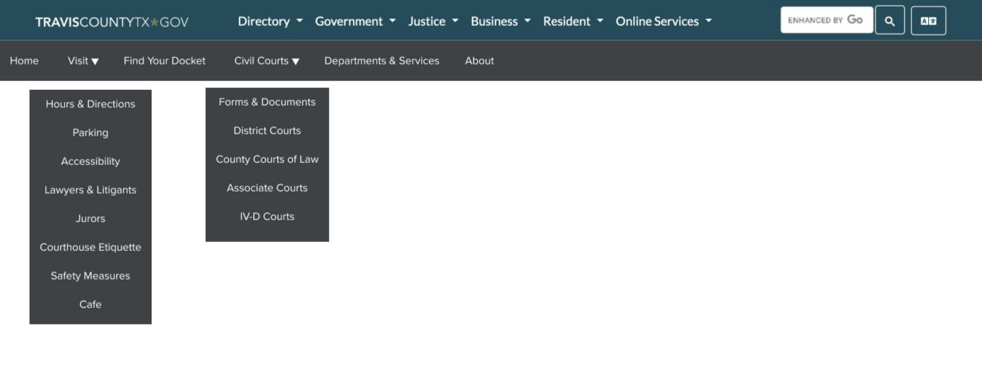Expand the Justice dropdown
The width and height of the screenshot is (982, 377).
pyautogui.click(x=433, y=21)
